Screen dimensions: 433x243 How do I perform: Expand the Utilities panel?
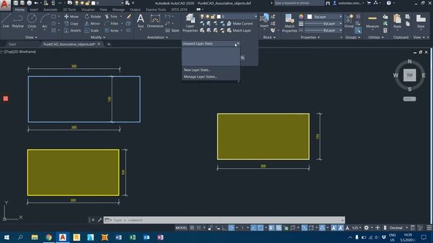[x=376, y=37]
